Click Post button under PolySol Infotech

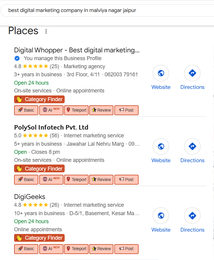[x=126, y=180]
